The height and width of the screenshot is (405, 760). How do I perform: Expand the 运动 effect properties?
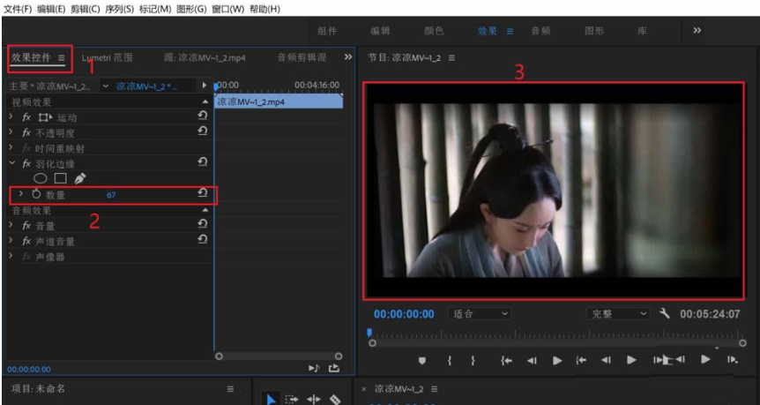[11, 116]
